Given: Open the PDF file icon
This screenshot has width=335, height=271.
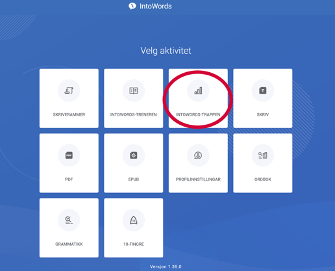Looking at the screenshot, I should click(x=69, y=155).
